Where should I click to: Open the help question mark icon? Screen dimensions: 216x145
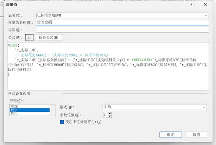point(191,5)
